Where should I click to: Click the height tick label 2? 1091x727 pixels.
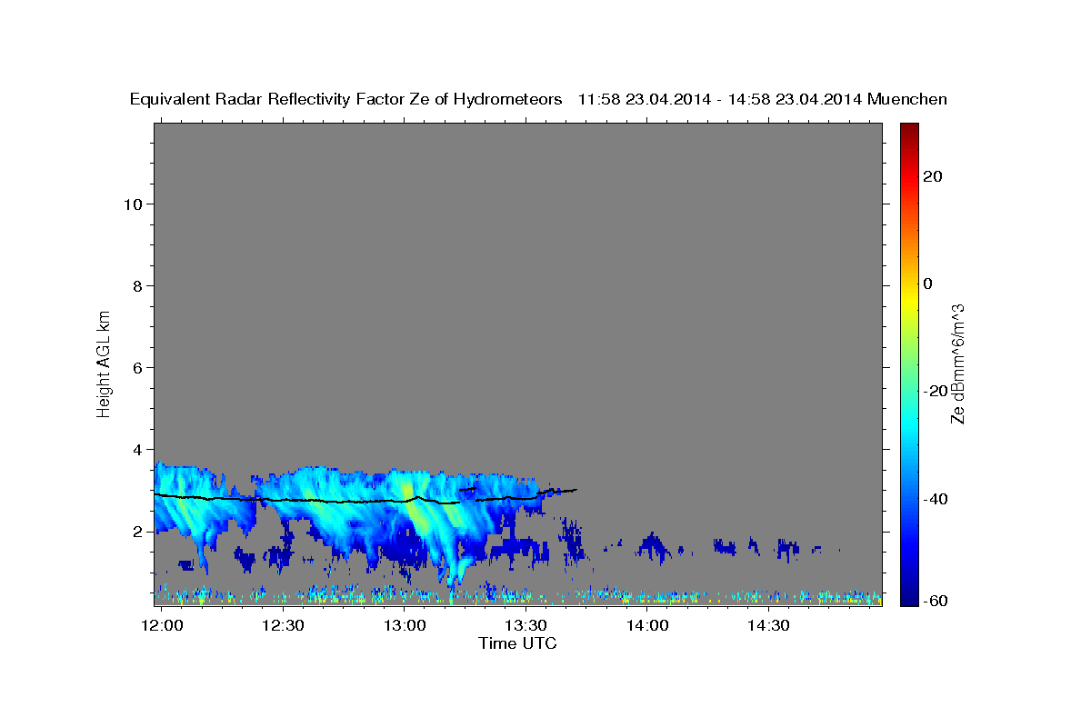139,532
